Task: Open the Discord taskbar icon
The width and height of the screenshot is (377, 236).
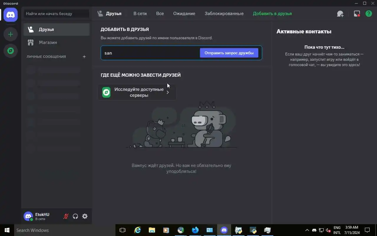Action: click(x=224, y=230)
